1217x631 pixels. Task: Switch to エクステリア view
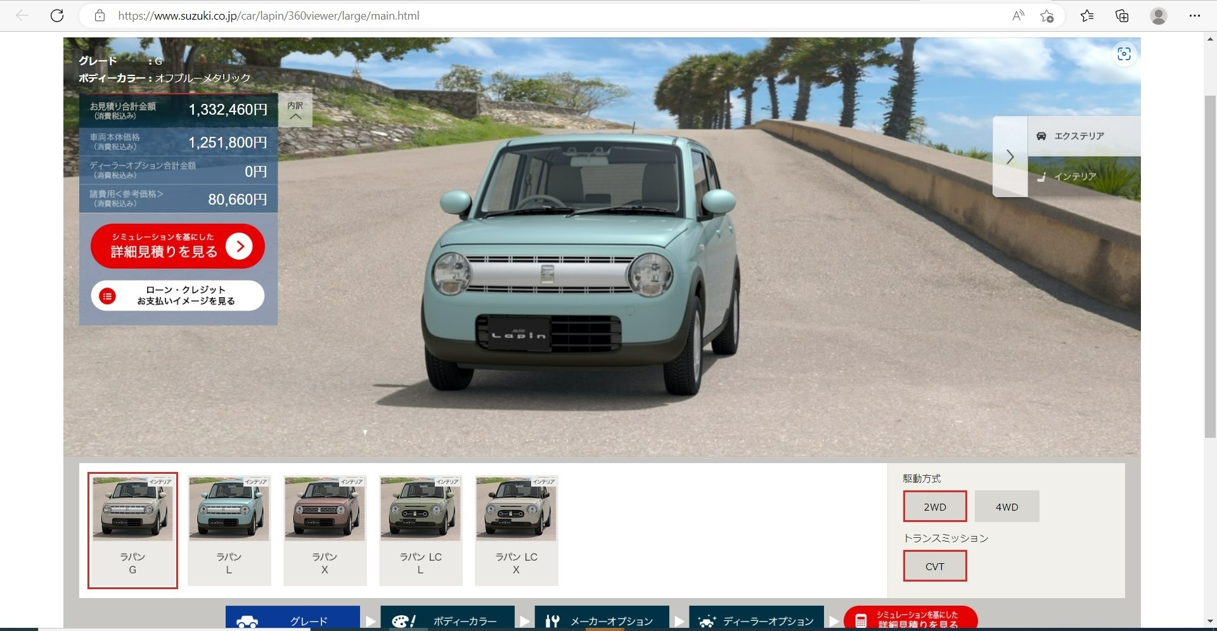pyautogui.click(x=1084, y=136)
